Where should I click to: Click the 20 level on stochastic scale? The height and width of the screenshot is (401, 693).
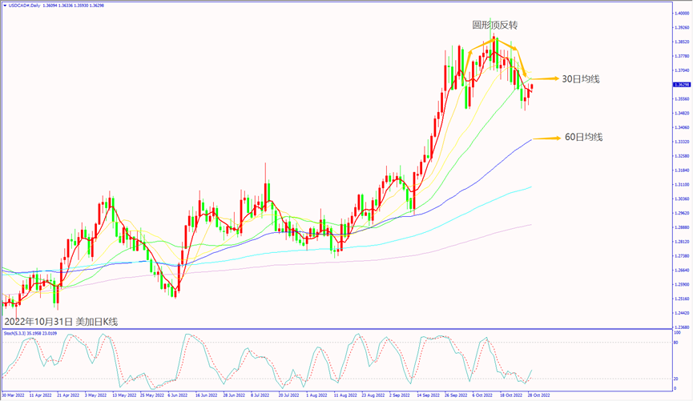677,379
